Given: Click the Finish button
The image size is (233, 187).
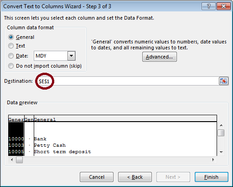Looking at the screenshot, I should [x=212, y=177].
